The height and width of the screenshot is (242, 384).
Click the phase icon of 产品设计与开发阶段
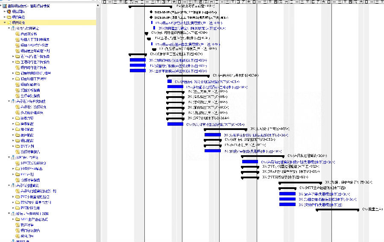(13, 101)
